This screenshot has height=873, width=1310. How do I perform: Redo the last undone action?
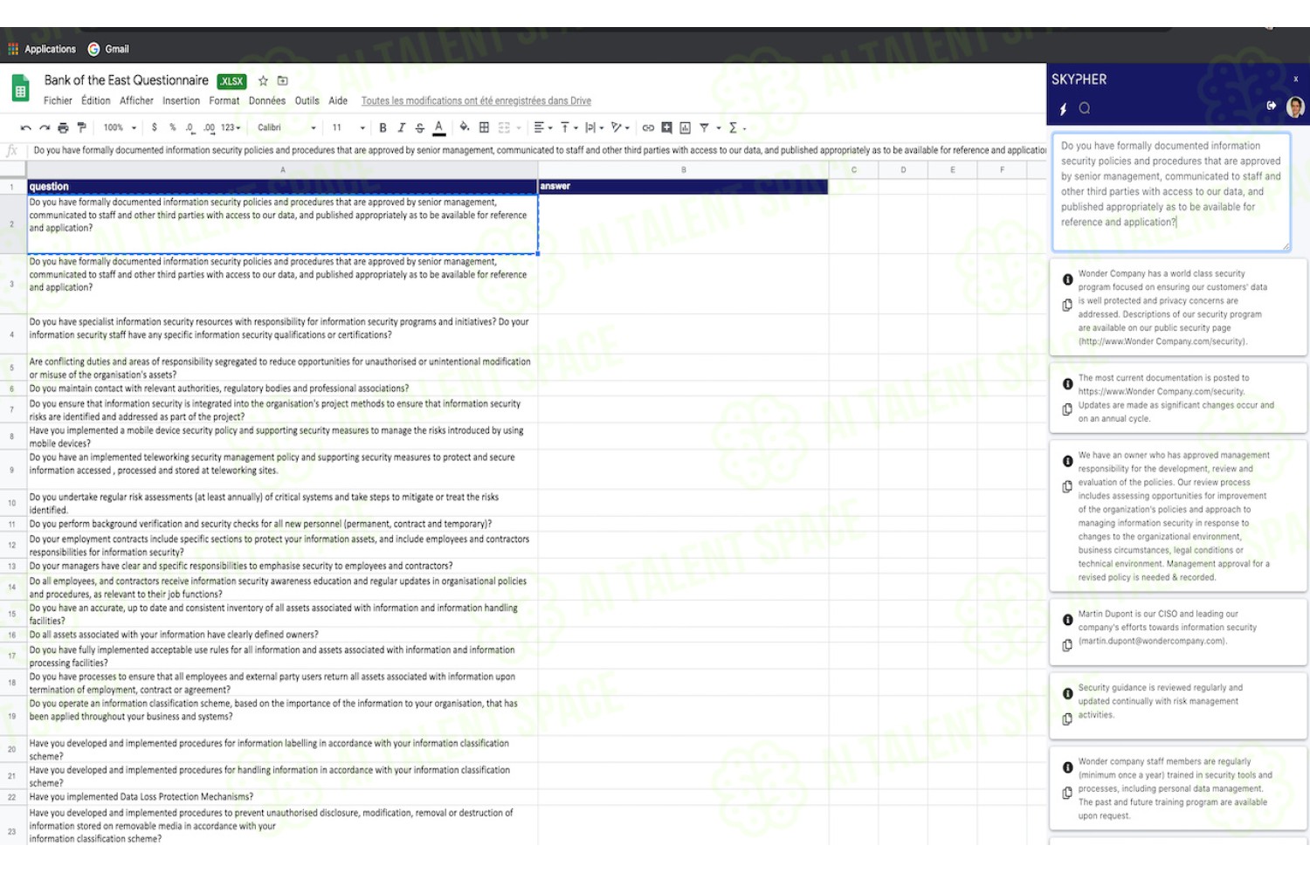tap(45, 127)
